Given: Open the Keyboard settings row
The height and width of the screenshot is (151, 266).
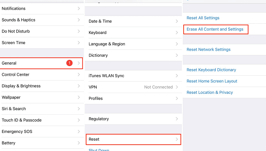Looking at the screenshot, I should tap(133, 32).
